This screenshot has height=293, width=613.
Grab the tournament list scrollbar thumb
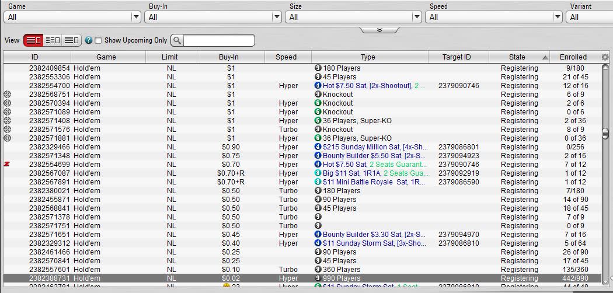(x=605, y=134)
